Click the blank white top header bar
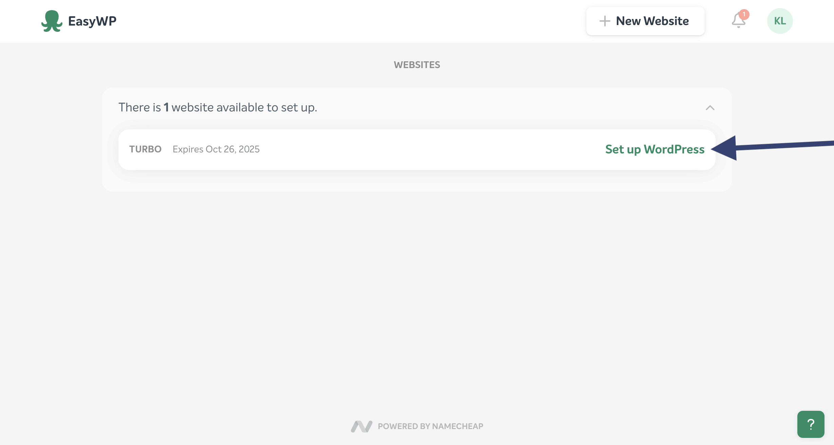The width and height of the screenshot is (834, 445). 339,21
